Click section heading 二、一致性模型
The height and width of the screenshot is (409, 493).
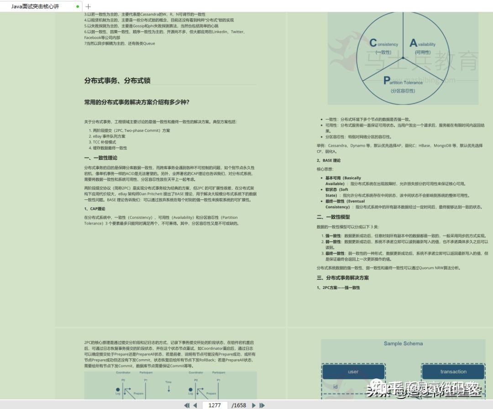click(x=333, y=217)
